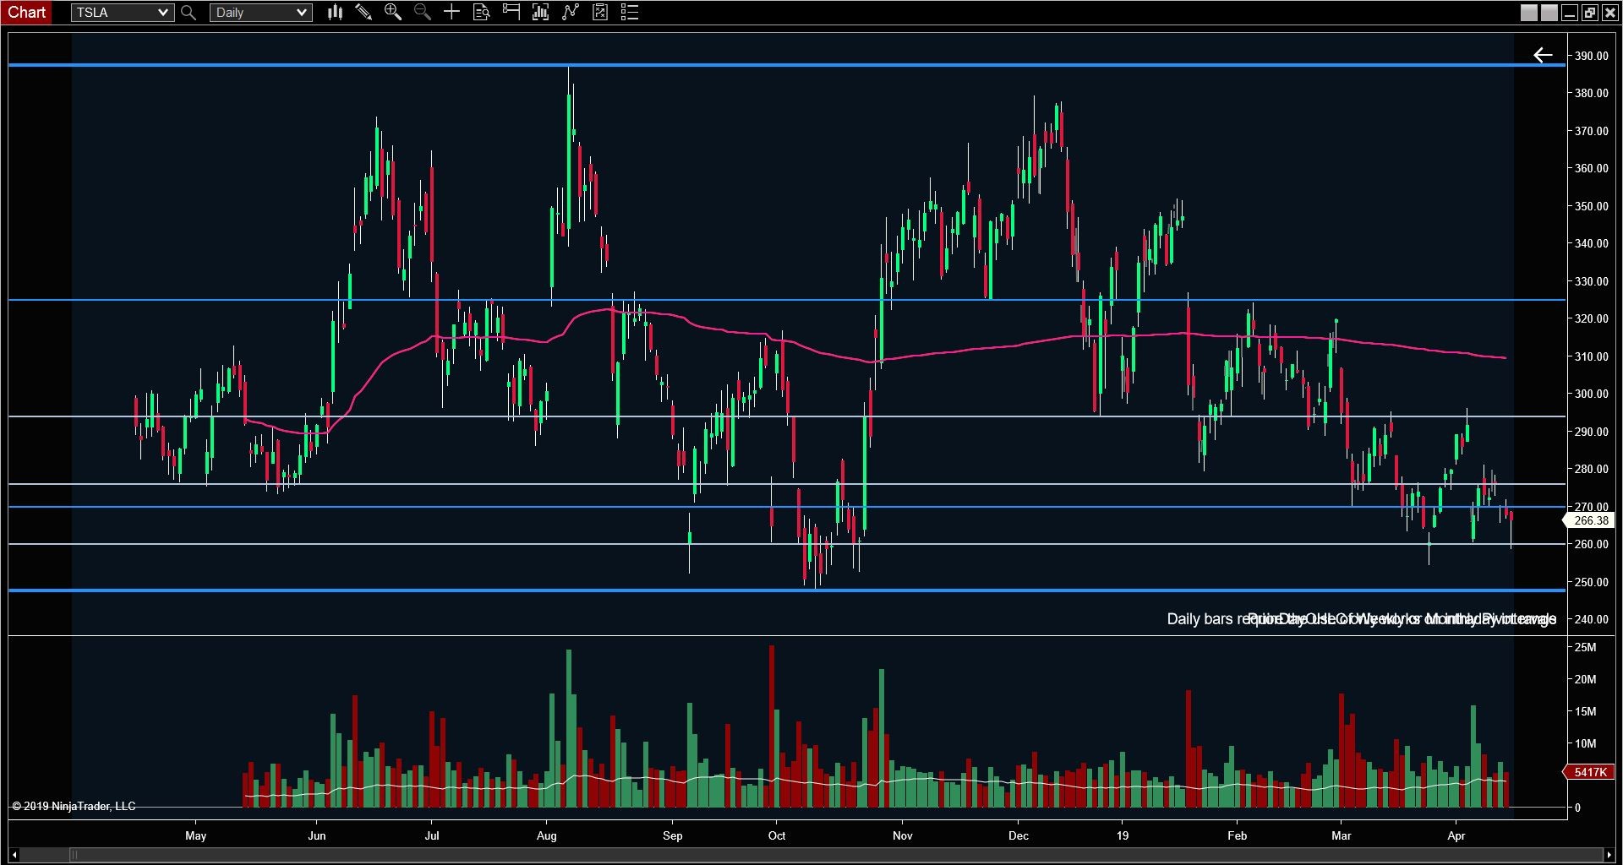Open the Daily interval dropdown
This screenshot has height=865, width=1623.
click(260, 13)
